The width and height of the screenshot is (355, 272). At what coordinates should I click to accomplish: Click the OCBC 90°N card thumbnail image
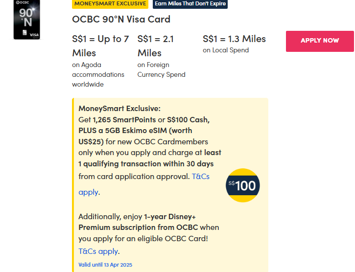coord(26,19)
